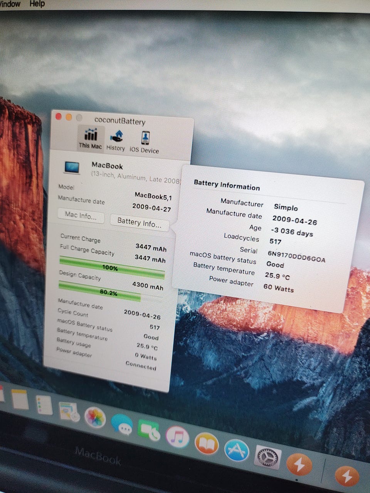Screen dimensions: 370x493
Task: Launch Reminders from the dock
Action: [44, 405]
